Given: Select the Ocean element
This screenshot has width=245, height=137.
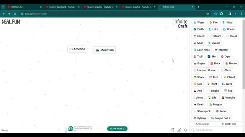Looking at the screenshot, I should [x=229, y=29].
